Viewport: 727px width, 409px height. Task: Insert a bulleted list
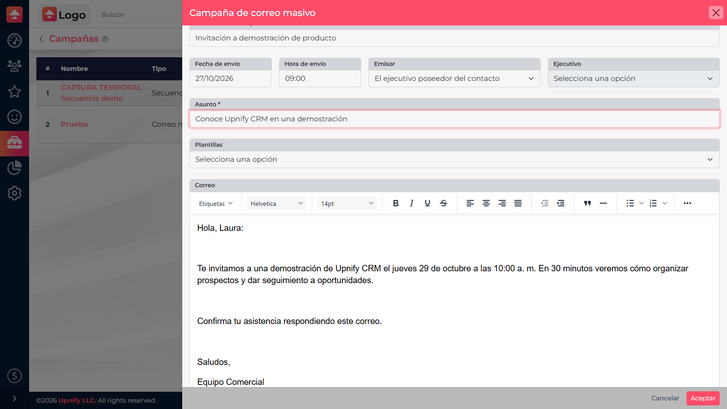630,203
